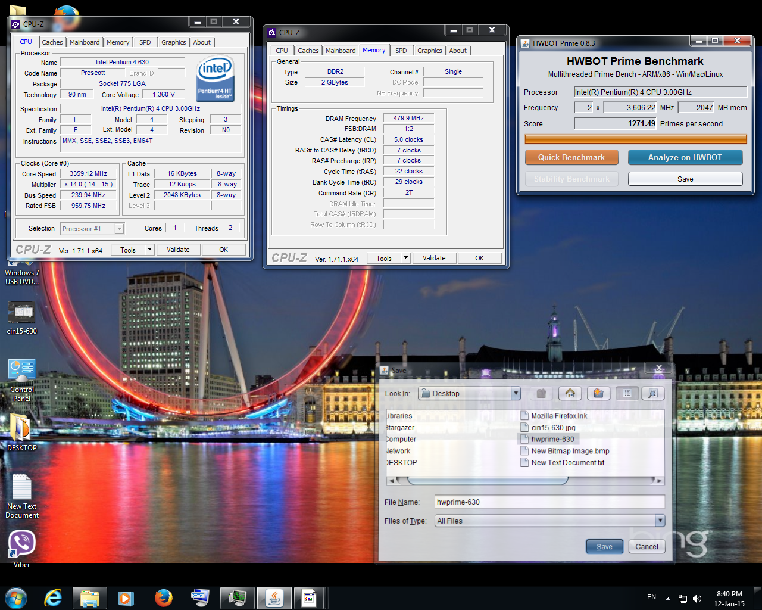Switch Save dialog to List view
The image size is (762, 610).
(x=627, y=393)
